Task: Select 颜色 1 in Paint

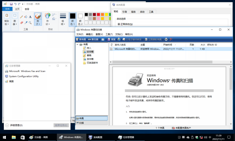Action: 73,19
